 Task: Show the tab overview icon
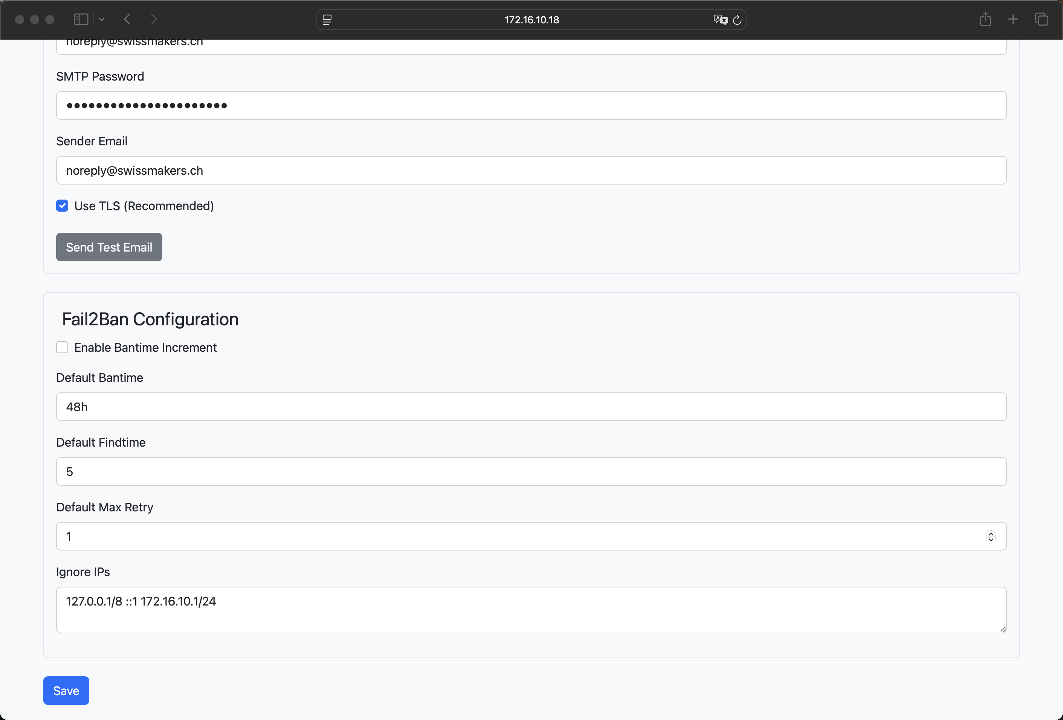[1042, 19]
